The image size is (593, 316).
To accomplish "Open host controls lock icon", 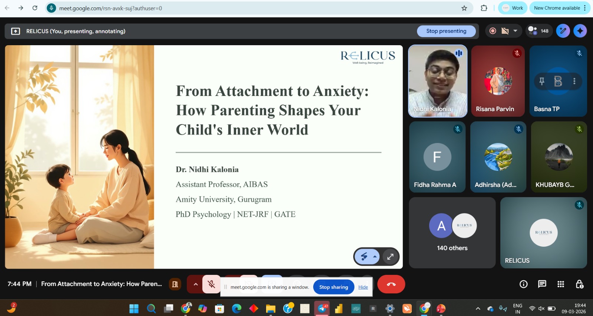I will click(x=579, y=284).
